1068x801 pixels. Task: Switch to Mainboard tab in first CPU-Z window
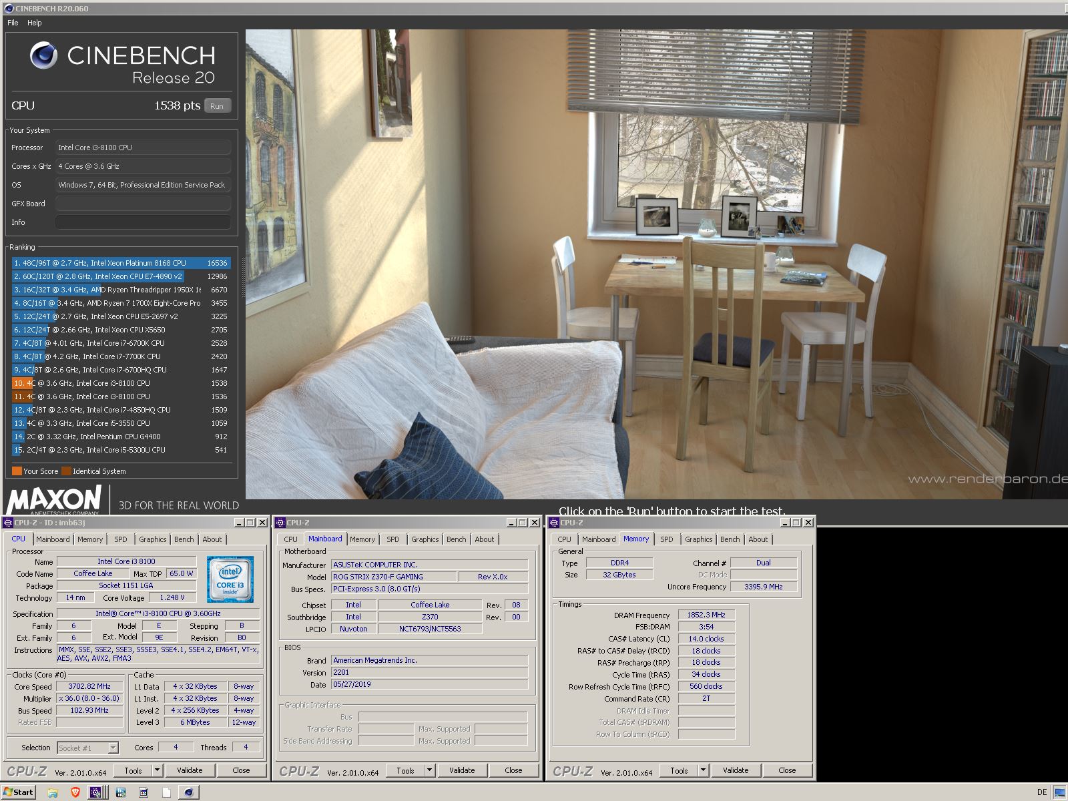click(x=53, y=539)
